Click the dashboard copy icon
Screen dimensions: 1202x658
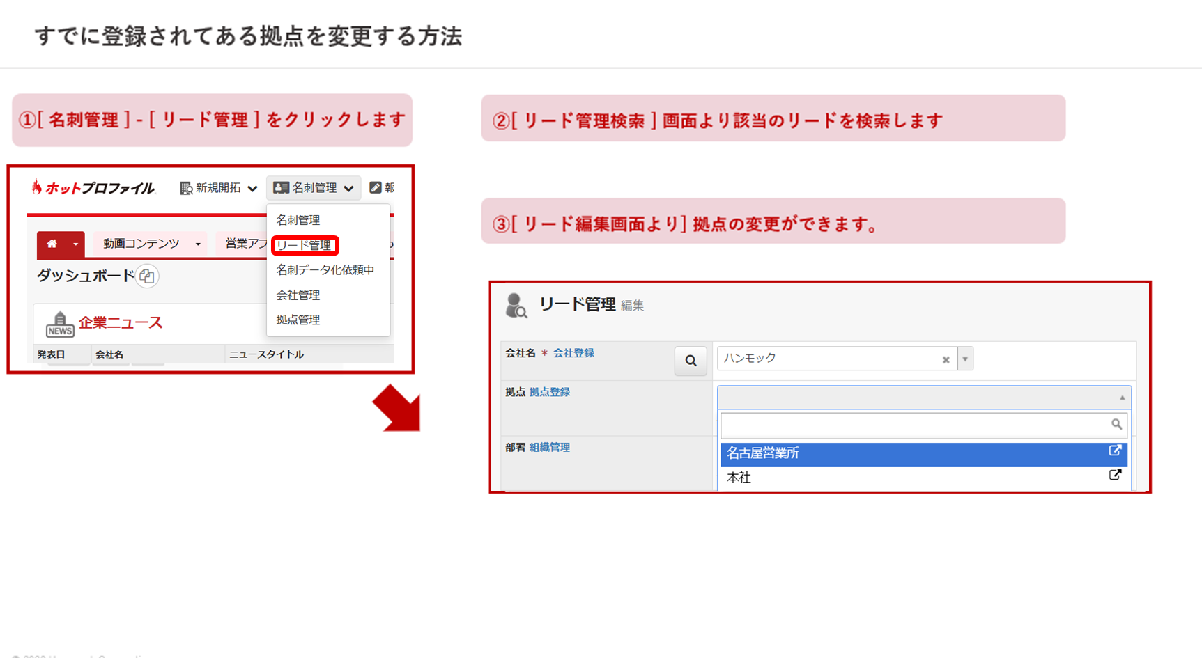[147, 276]
